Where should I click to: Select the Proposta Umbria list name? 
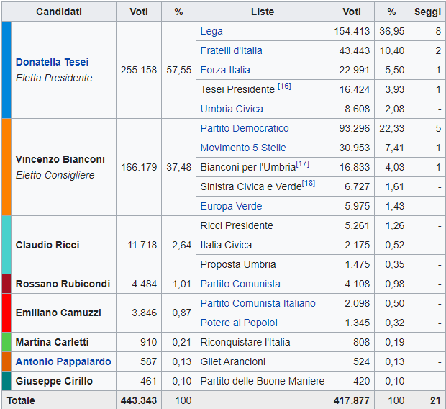click(x=238, y=264)
